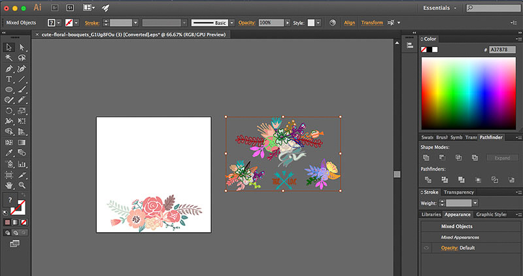This screenshot has height=276, width=523.
Task: Open the control bar stroke weight dropdown
Action: coord(135,23)
